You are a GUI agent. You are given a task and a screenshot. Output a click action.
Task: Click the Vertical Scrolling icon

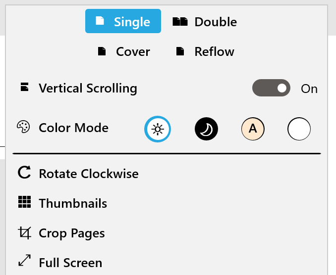(24, 88)
